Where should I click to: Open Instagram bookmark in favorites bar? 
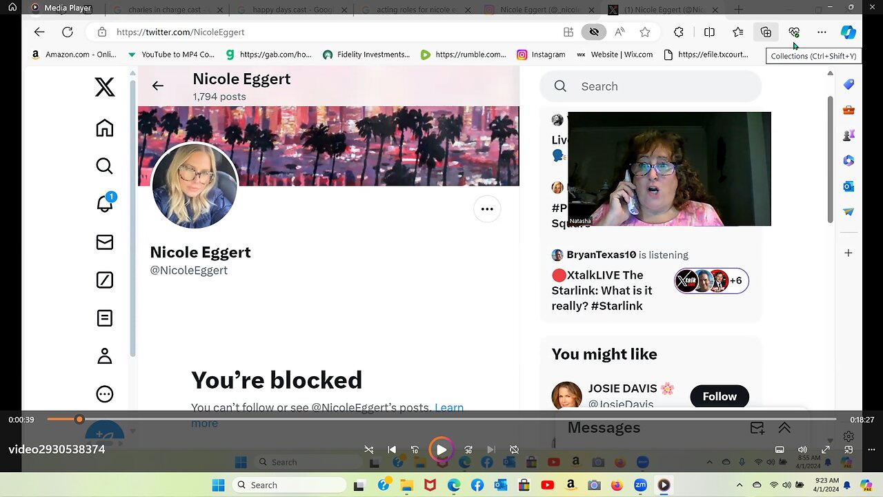541,55
